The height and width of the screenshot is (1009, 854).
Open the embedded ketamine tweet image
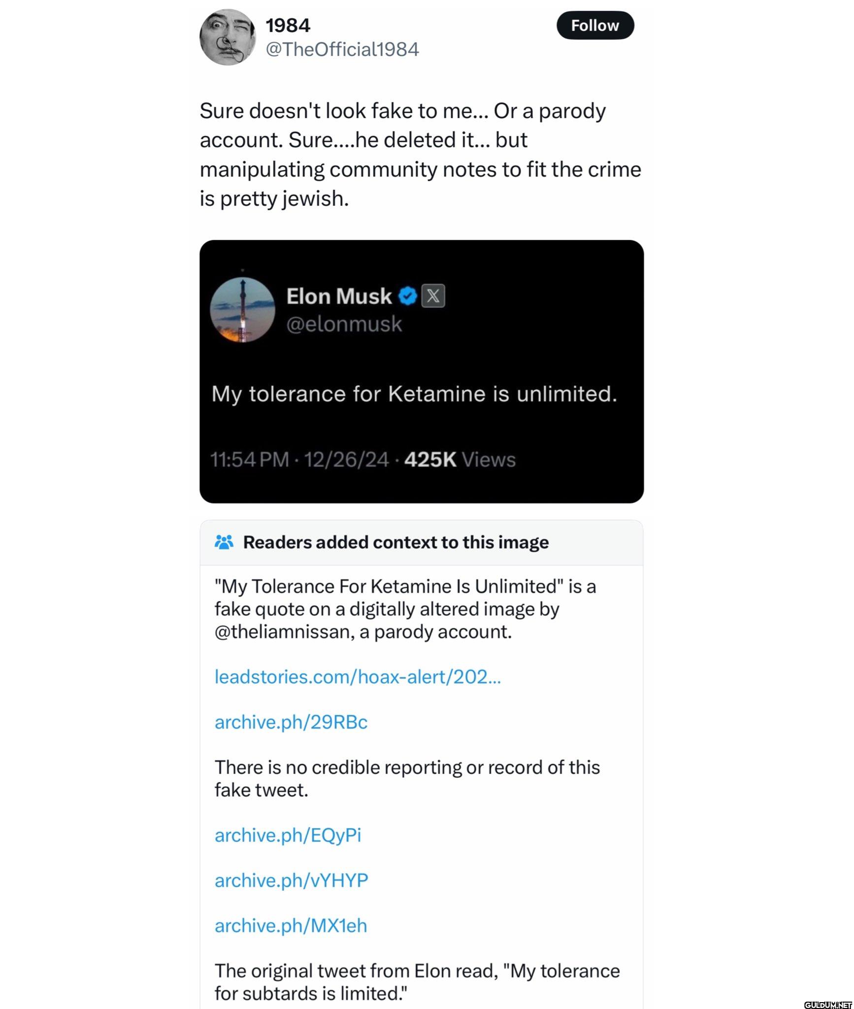[x=422, y=371]
